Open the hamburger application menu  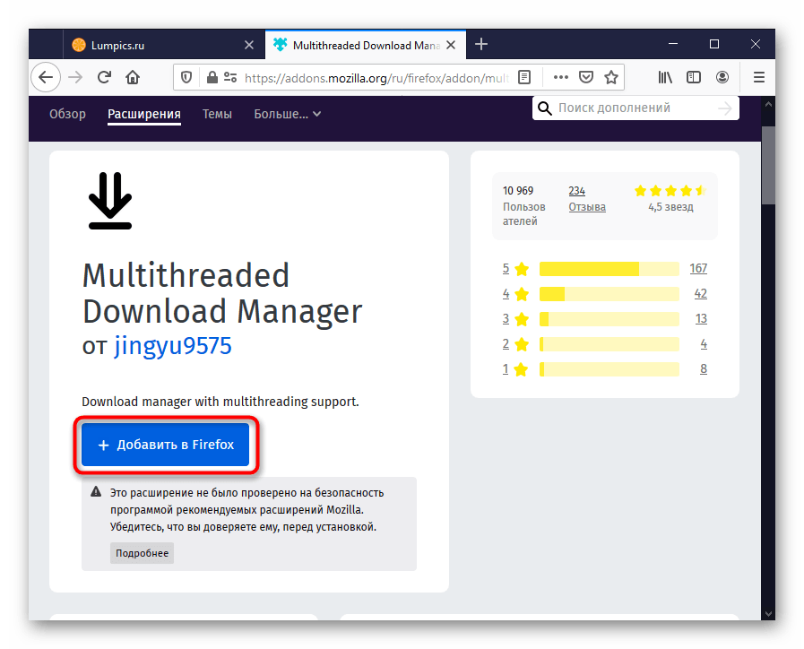click(758, 77)
